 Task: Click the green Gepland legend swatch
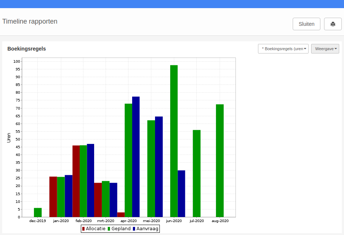pos(109,229)
